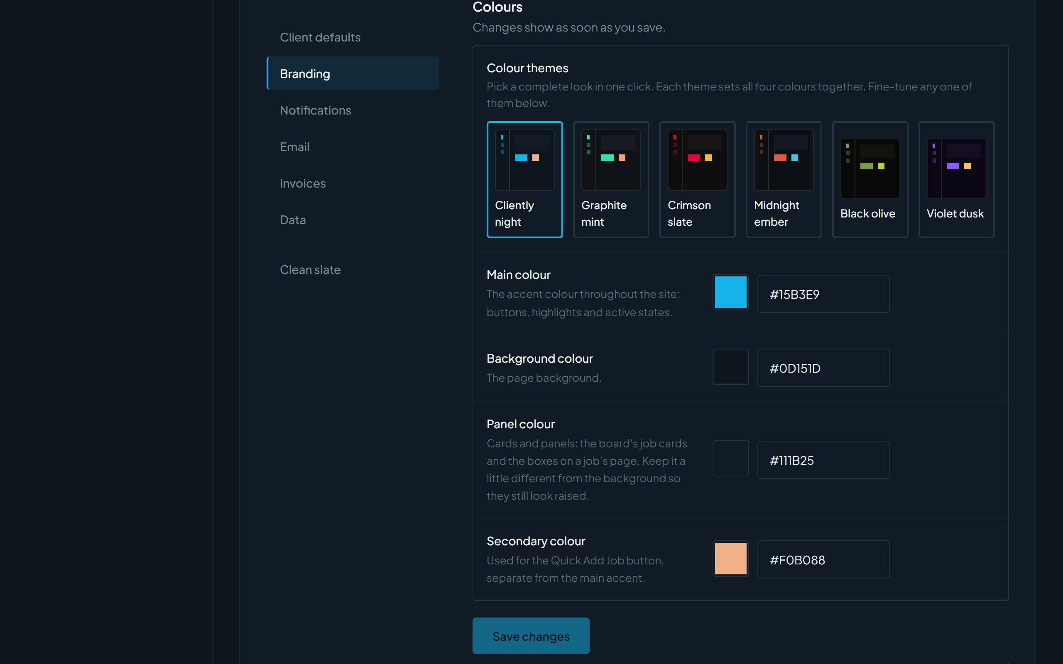The width and height of the screenshot is (1063, 664).
Task: Click the Secondary colour label
Action: 536,541
